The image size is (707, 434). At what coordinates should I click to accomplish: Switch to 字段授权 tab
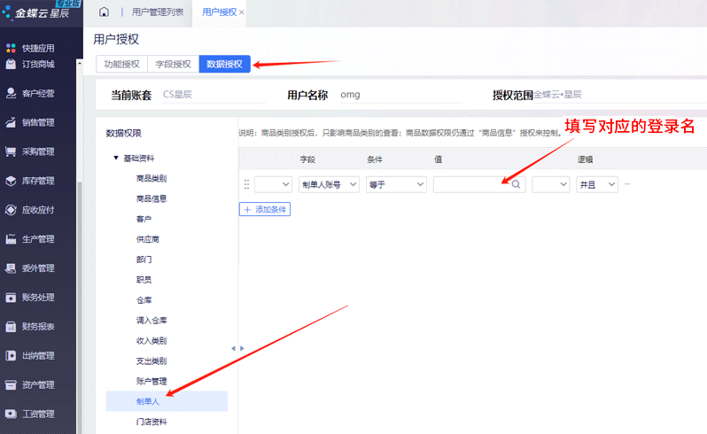click(x=173, y=64)
